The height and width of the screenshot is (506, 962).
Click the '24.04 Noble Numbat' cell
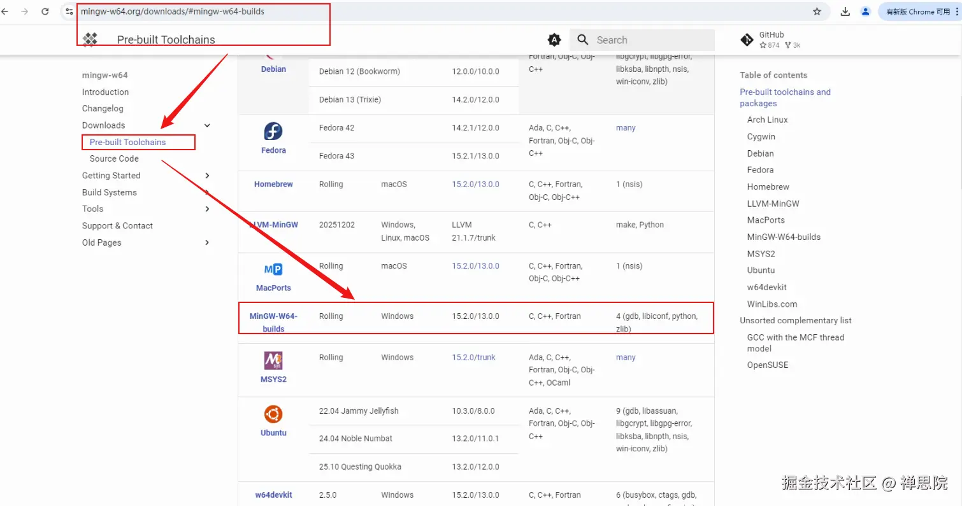355,439
